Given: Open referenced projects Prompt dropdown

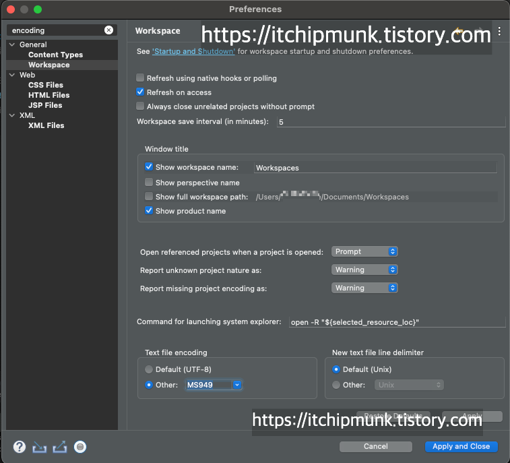Looking at the screenshot, I should pyautogui.click(x=364, y=251).
